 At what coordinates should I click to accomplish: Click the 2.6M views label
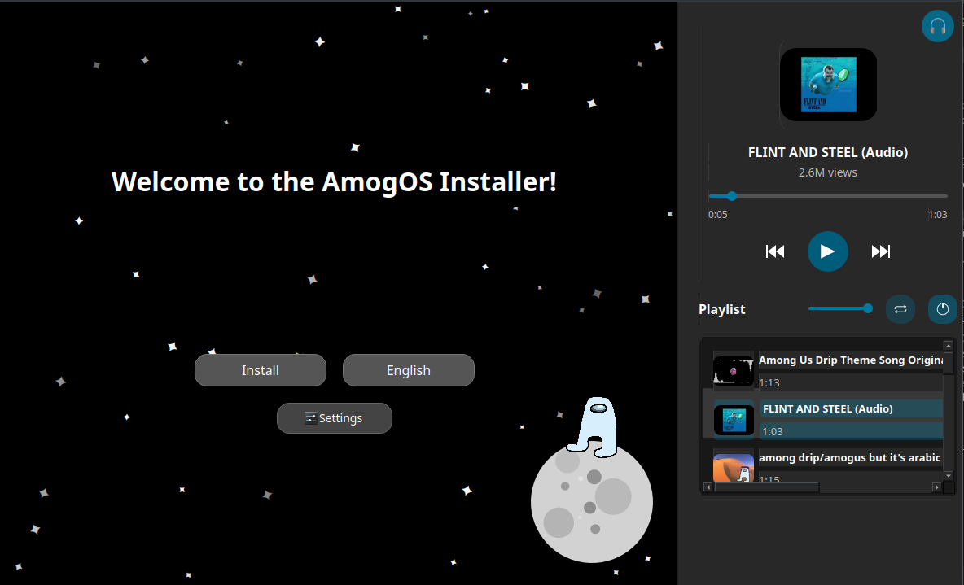click(x=827, y=172)
